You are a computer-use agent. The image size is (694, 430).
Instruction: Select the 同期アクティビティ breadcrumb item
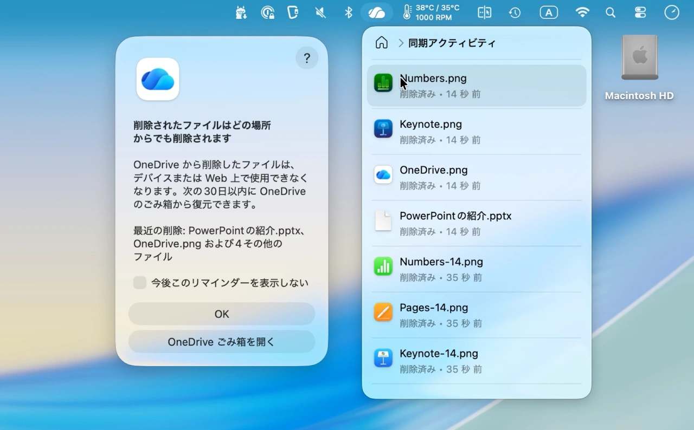click(x=451, y=43)
